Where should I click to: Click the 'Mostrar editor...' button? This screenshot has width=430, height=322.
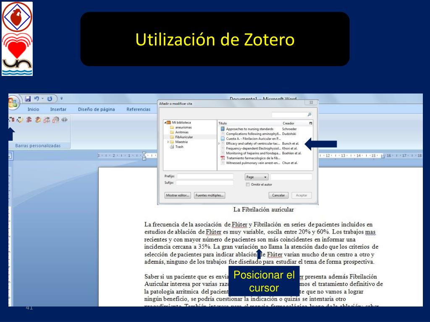pos(178,195)
